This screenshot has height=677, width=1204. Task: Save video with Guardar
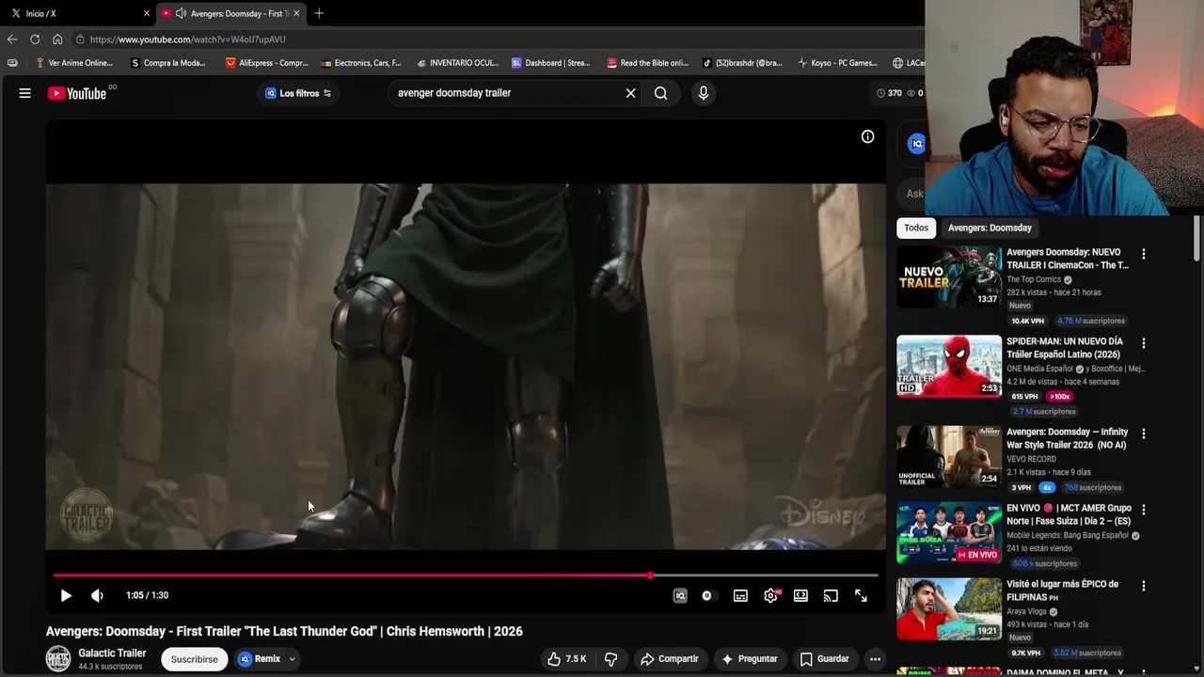click(825, 659)
